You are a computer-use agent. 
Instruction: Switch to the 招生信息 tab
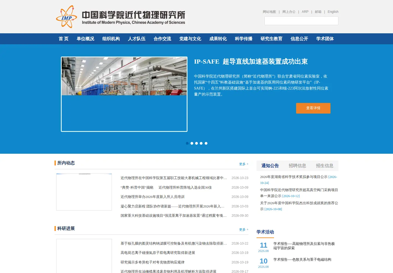tap(325, 166)
